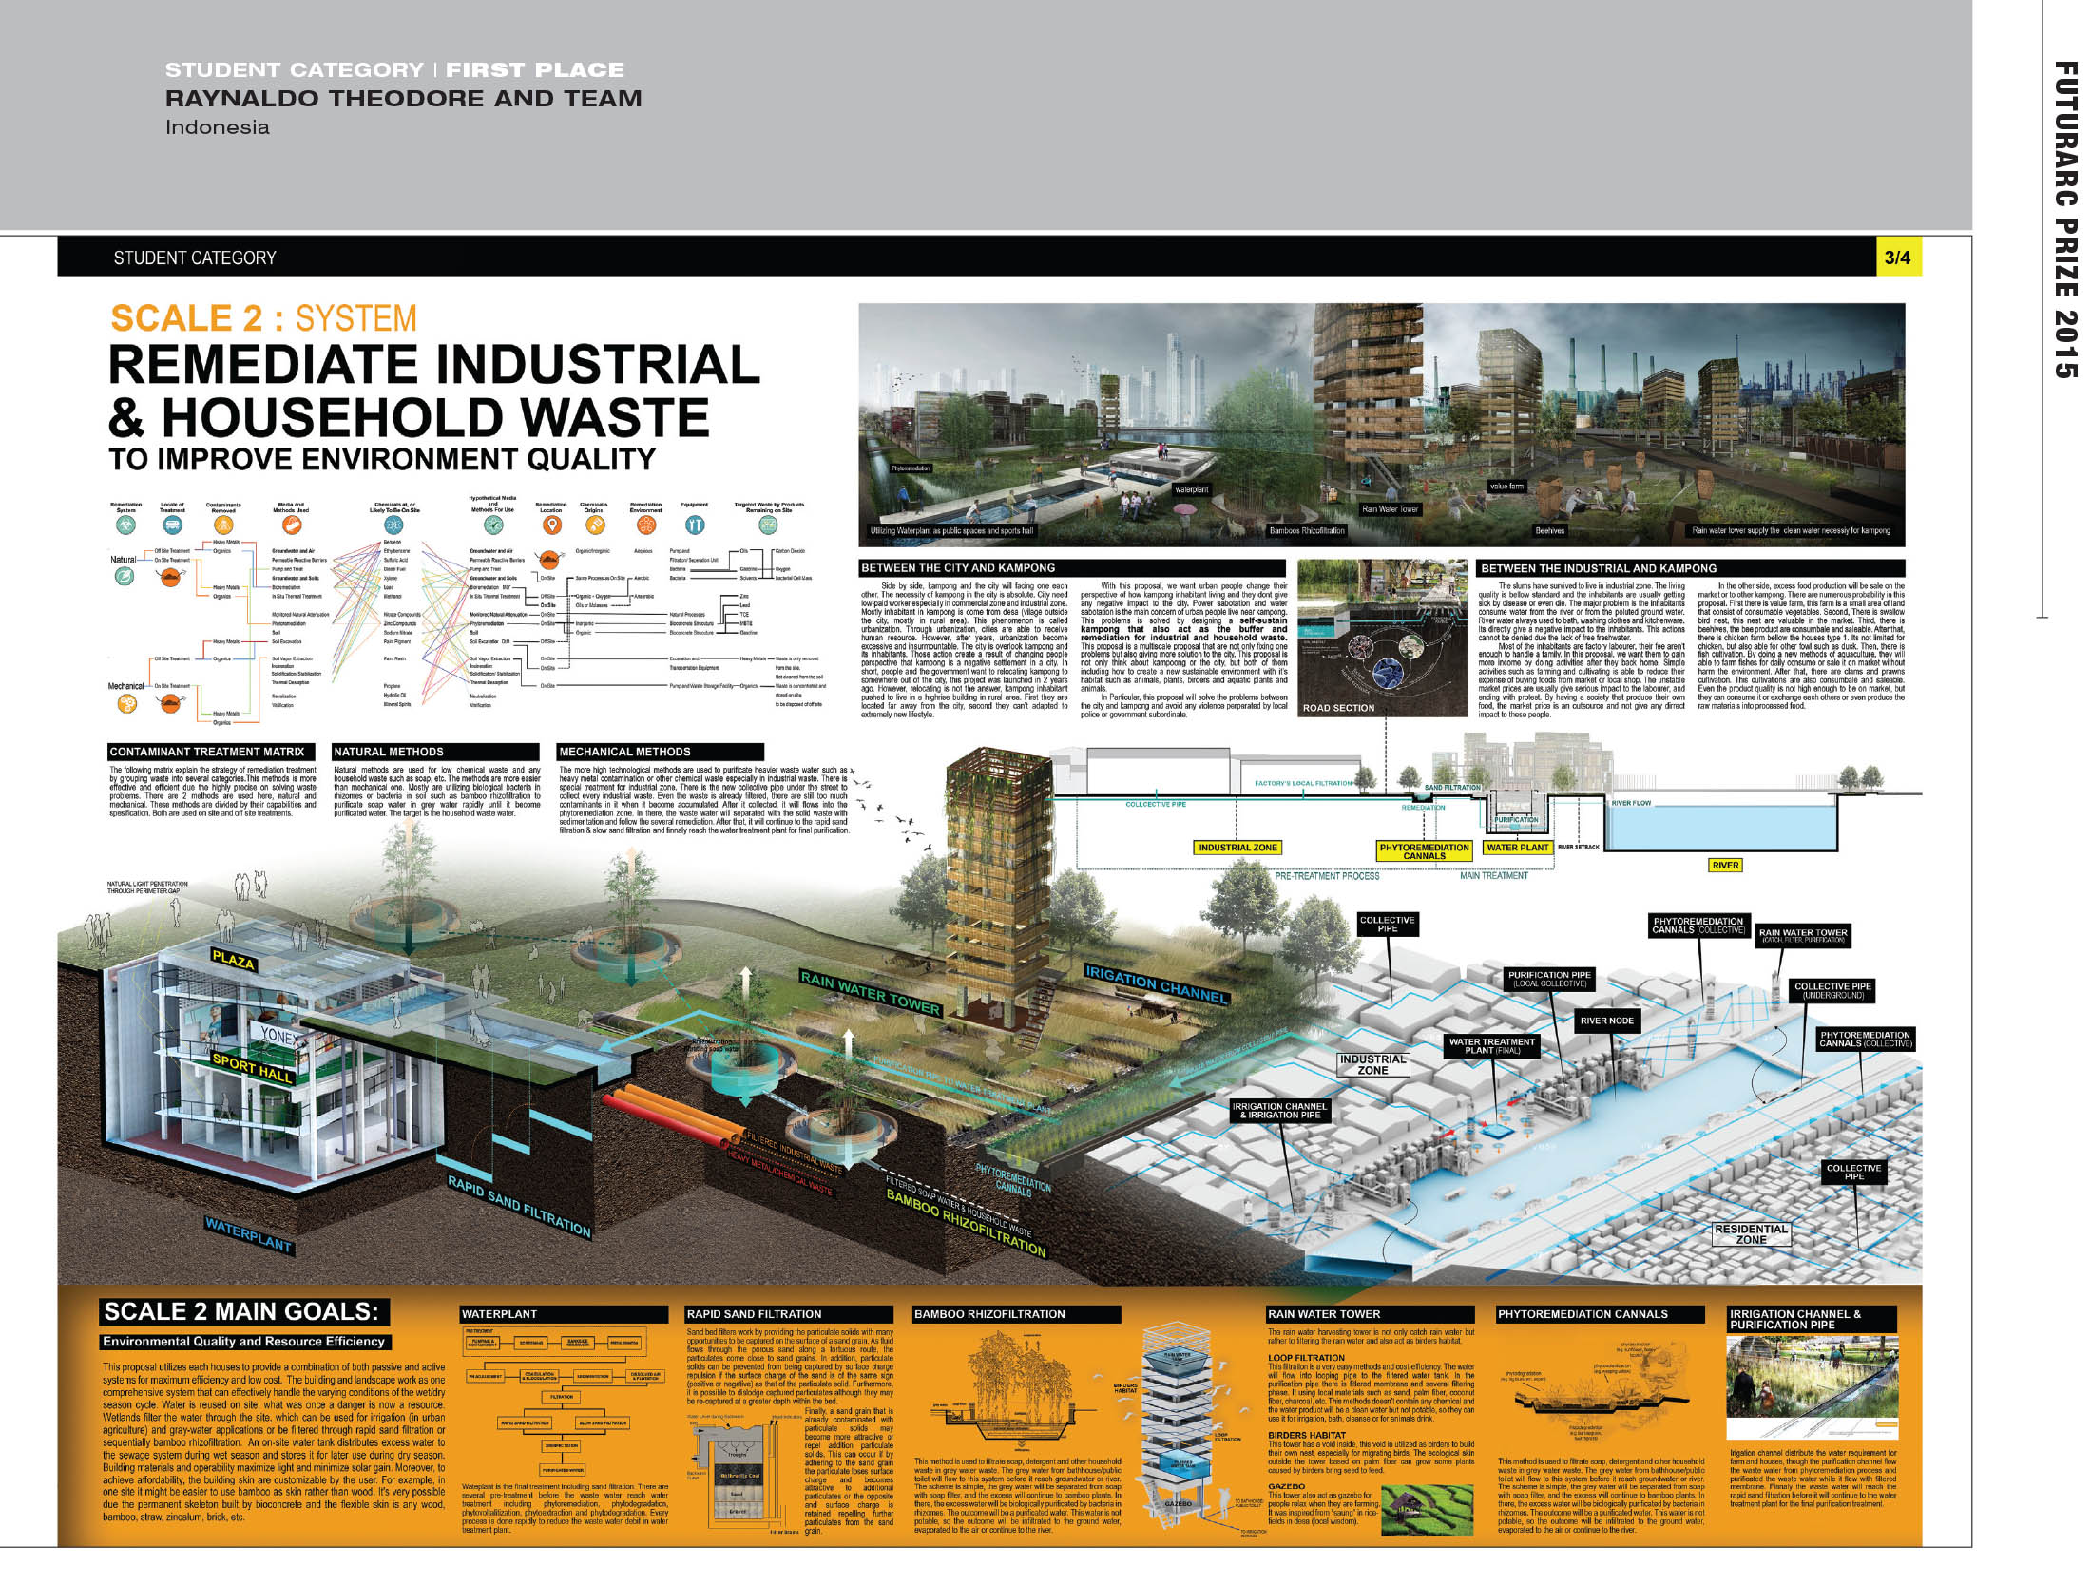The height and width of the screenshot is (1584, 2091).
Task: Click the Media and Methods Used icon
Action: [291, 525]
